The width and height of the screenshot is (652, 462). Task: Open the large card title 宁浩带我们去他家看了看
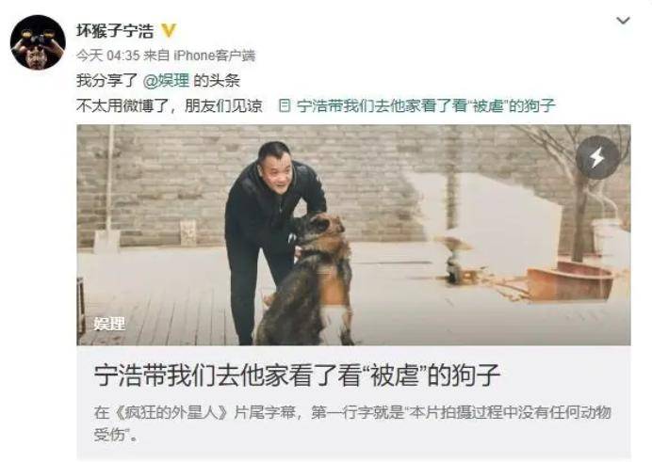pos(297,374)
